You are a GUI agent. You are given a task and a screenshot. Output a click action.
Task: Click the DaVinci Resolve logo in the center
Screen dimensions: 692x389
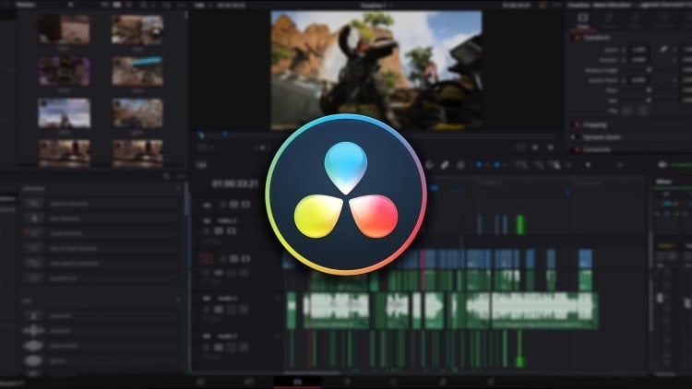pyautogui.click(x=346, y=194)
